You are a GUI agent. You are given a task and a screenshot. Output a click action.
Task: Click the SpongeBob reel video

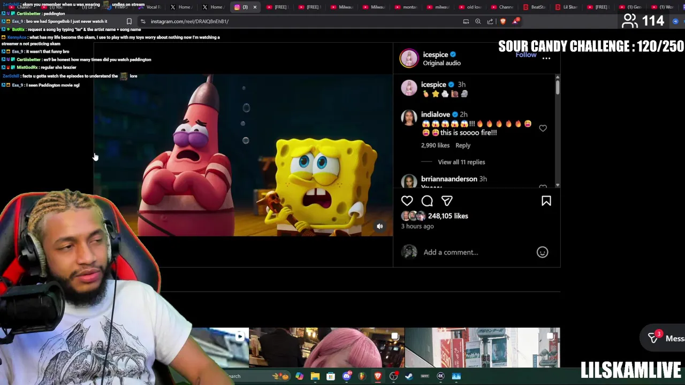coord(243,155)
